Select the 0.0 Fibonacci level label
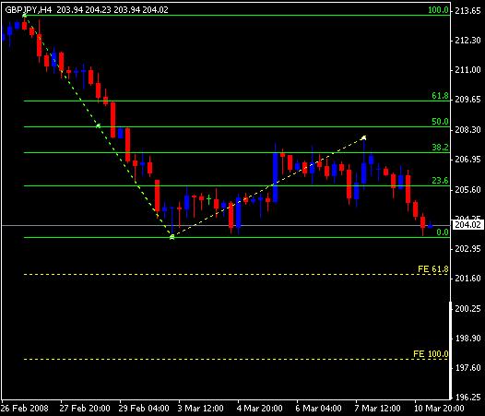Viewport: 485px width, 416px height. [443, 232]
